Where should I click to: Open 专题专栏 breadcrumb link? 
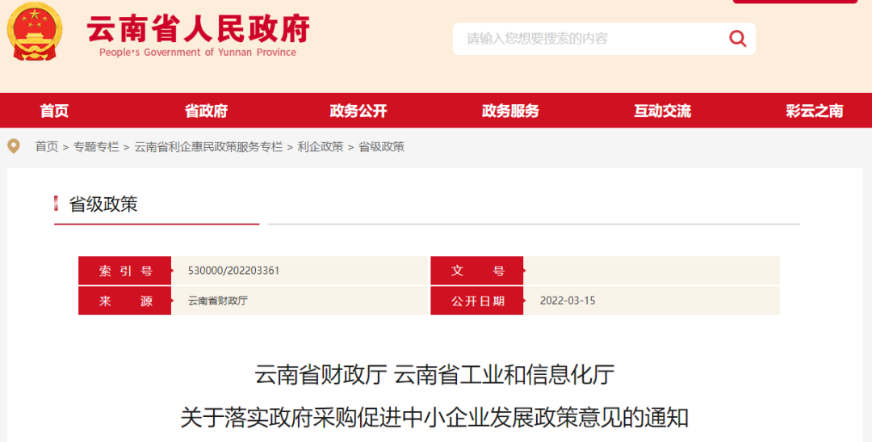click(96, 146)
